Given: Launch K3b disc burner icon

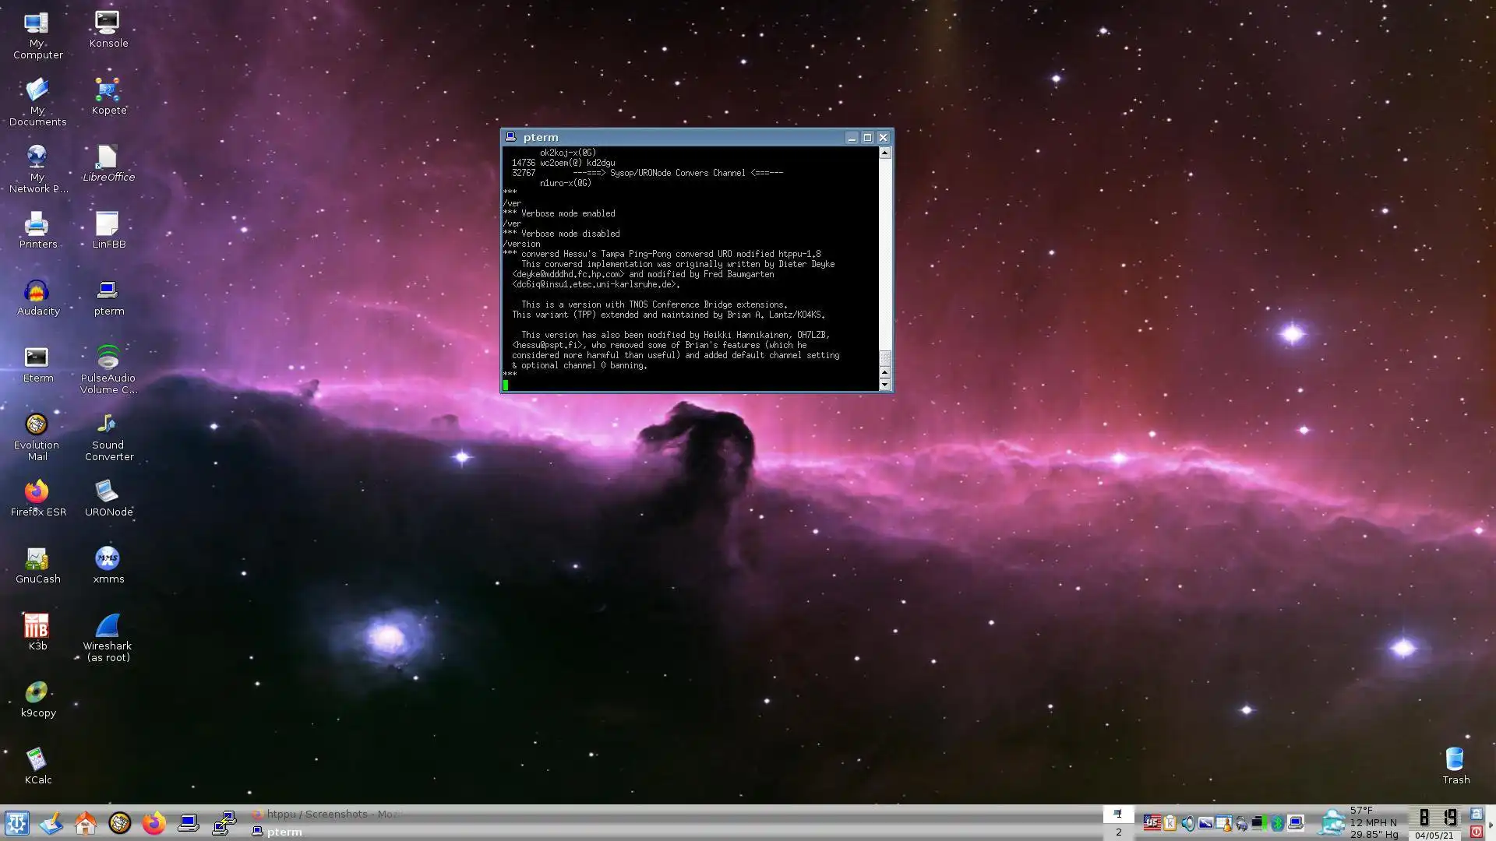Looking at the screenshot, I should coord(37,625).
